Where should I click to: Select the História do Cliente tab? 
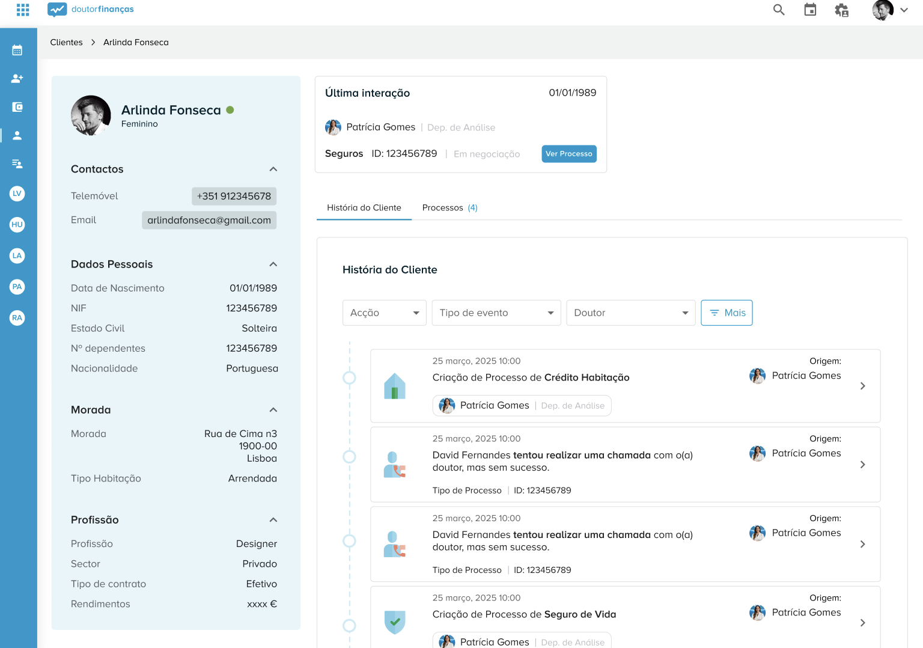[364, 207]
